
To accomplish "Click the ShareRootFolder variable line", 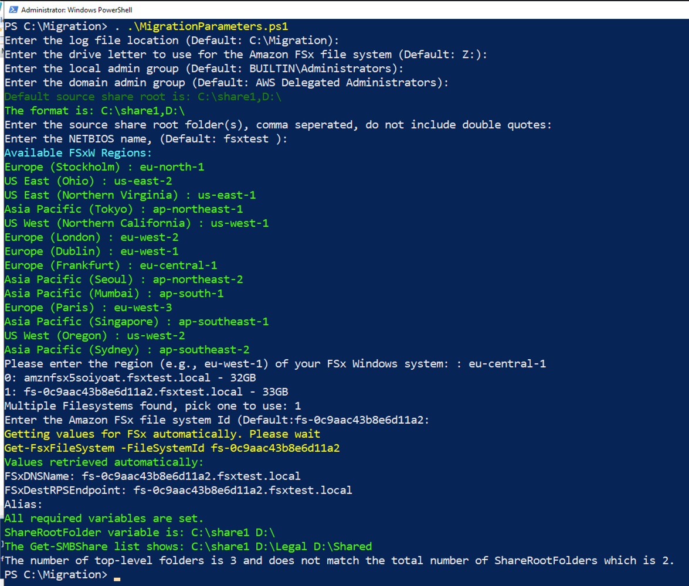I will (140, 533).
